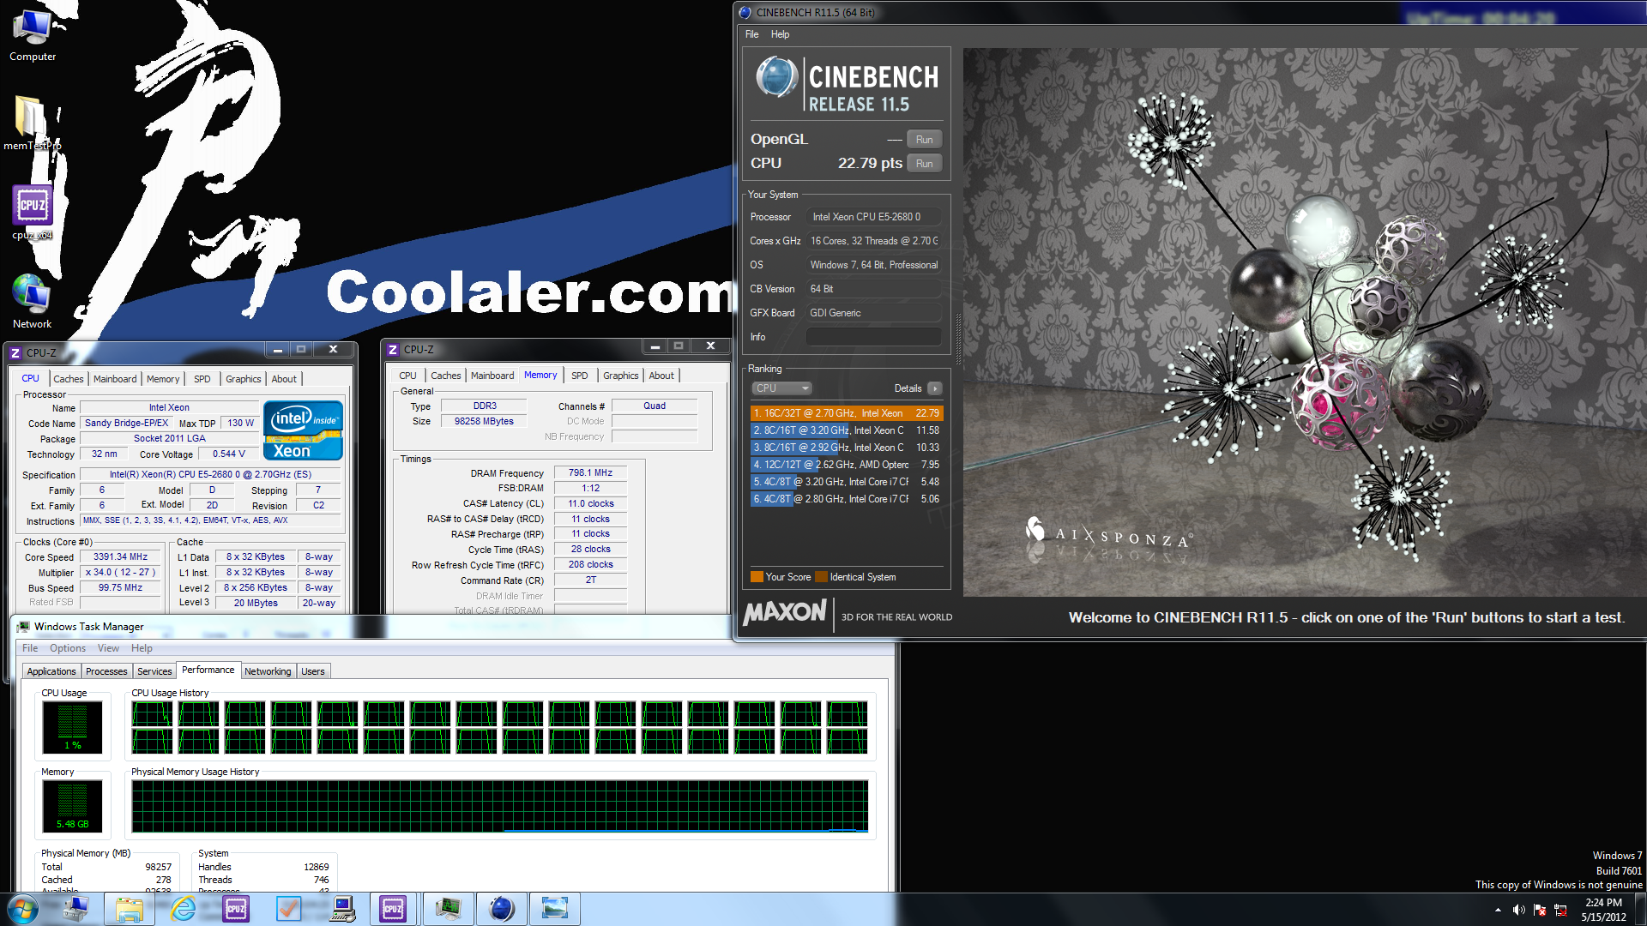Viewport: 1647px width, 926px height.
Task: Select ranking row 4 12C/12T AMD Opteron
Action: coord(846,465)
